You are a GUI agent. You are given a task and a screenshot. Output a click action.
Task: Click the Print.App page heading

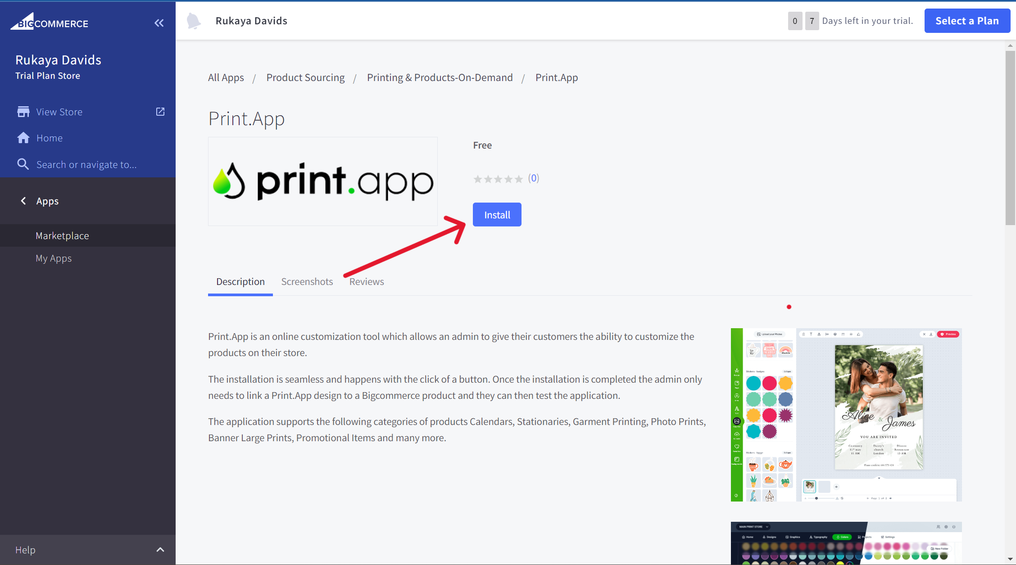(246, 119)
